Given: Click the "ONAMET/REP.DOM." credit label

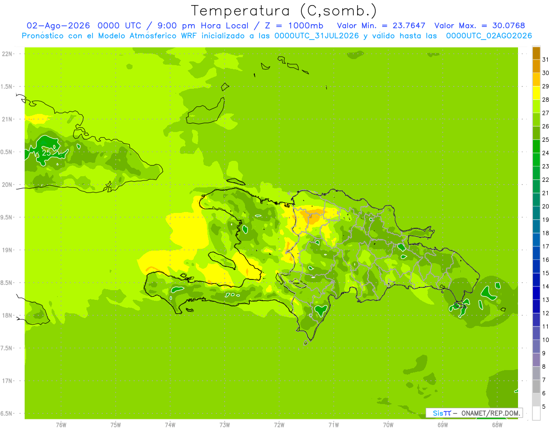Looking at the screenshot, I should click(490, 413).
